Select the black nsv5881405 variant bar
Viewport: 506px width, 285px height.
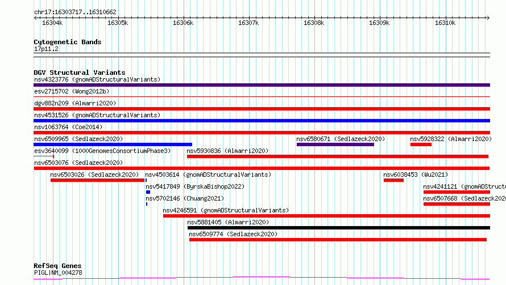(x=339, y=228)
